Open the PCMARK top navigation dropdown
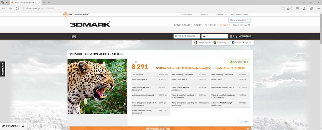Viewport: 322px width, 130px height. pyautogui.click(x=221, y=15)
